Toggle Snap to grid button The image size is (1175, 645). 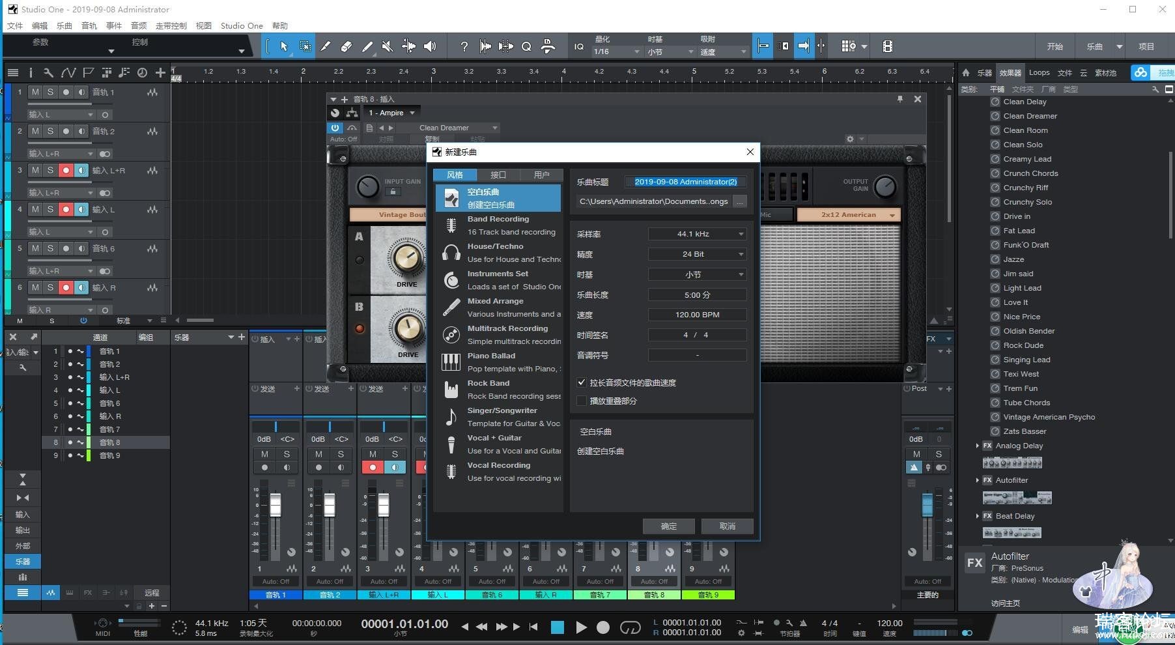(x=763, y=46)
